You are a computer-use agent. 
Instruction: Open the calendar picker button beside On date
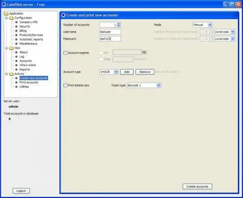pos(144,52)
